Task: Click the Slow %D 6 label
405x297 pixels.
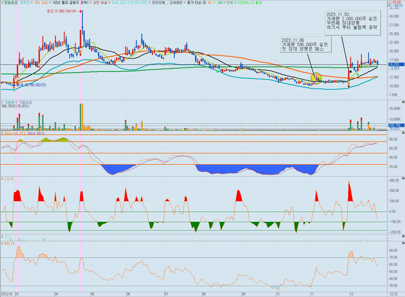Action: [36, 133]
